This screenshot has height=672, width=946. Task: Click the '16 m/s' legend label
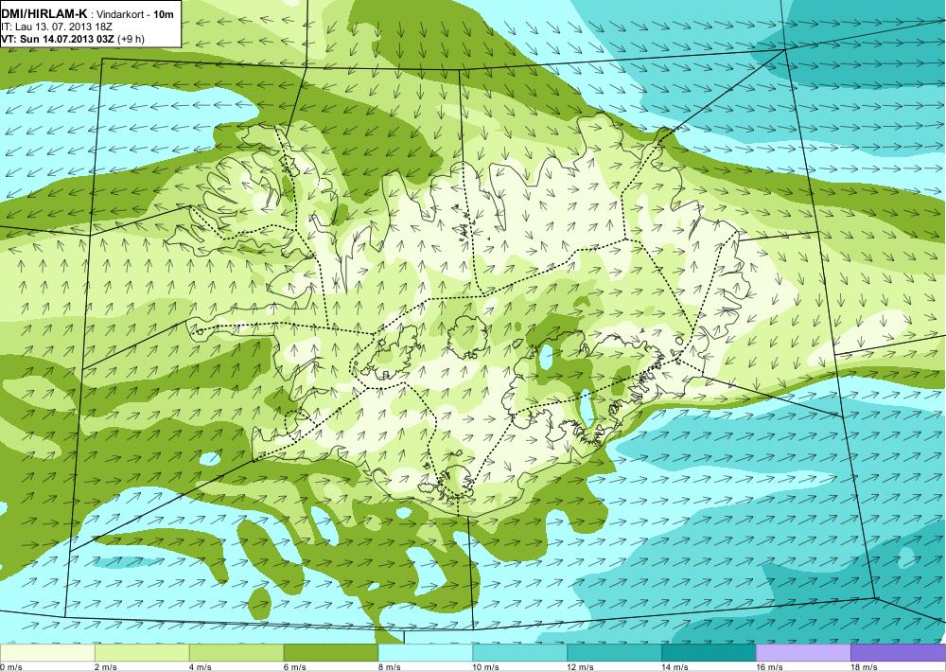coord(770,667)
